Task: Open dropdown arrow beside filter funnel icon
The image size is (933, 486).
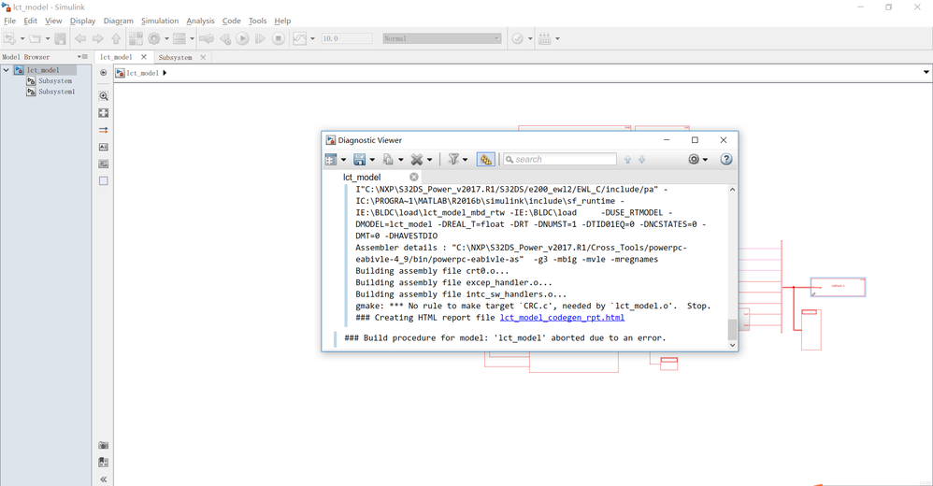Action: pyautogui.click(x=466, y=160)
